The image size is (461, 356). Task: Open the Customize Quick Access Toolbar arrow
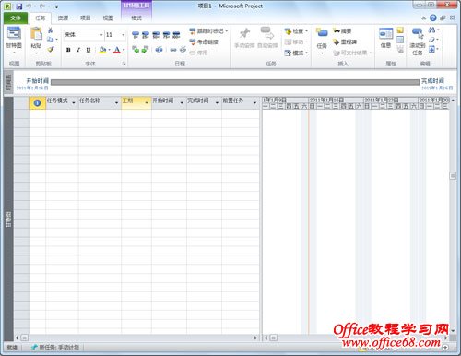coord(56,6)
